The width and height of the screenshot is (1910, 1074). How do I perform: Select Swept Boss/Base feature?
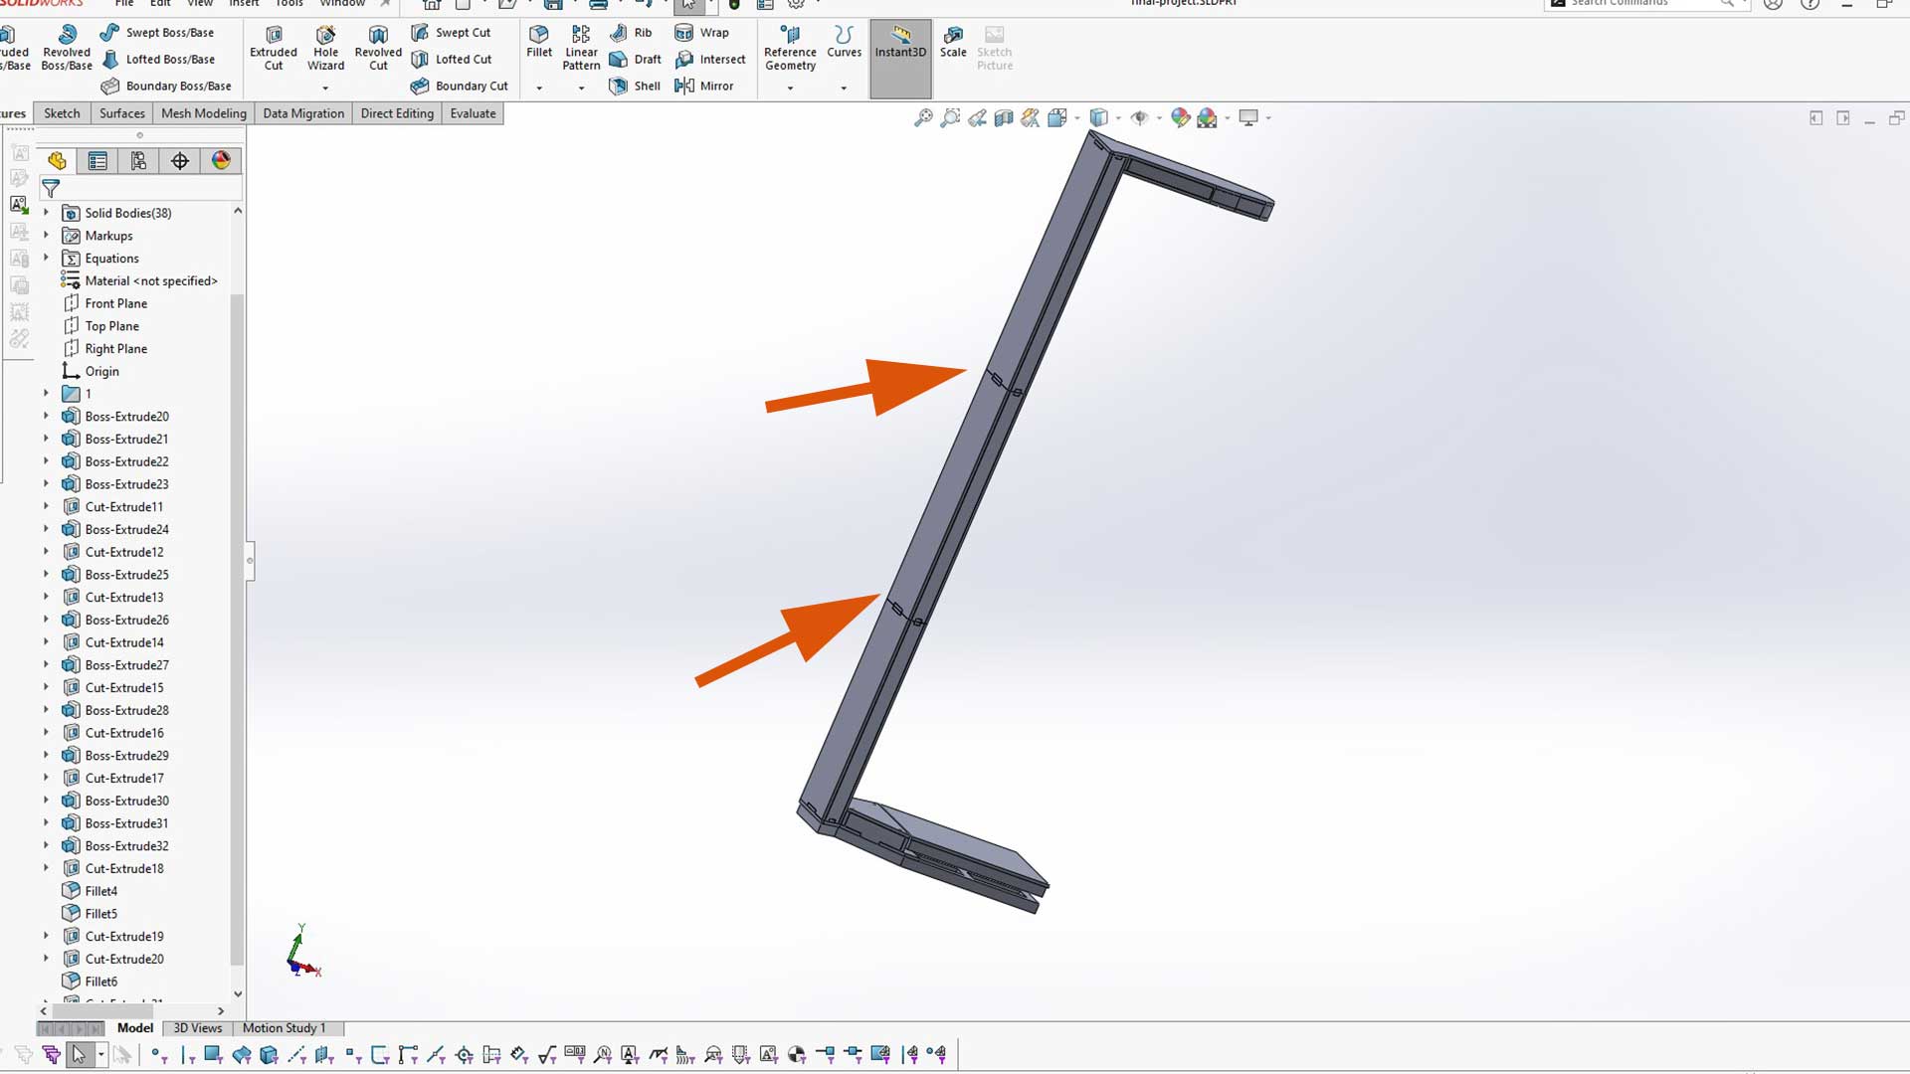pos(158,33)
